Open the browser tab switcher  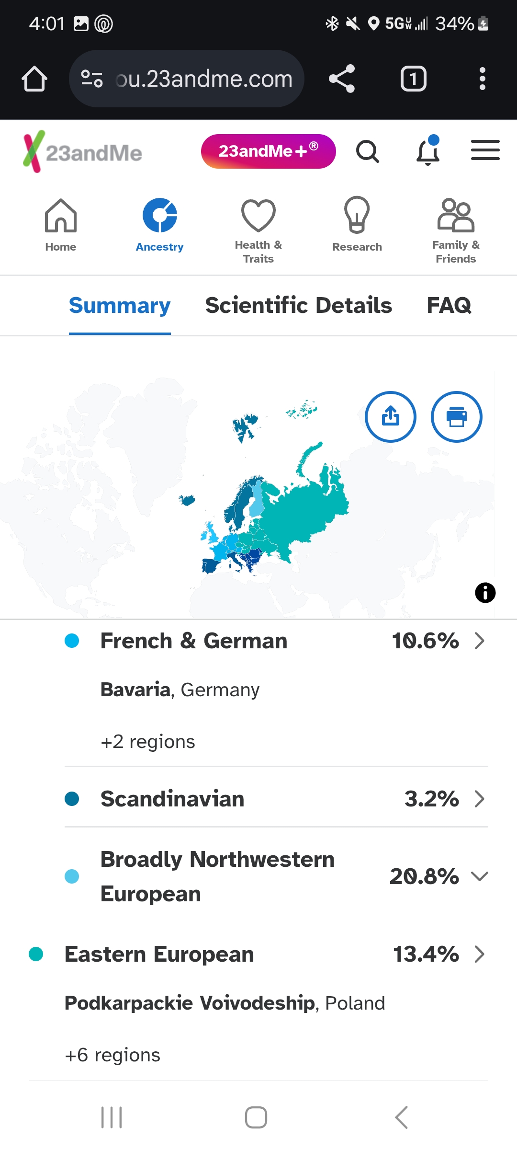point(413,79)
